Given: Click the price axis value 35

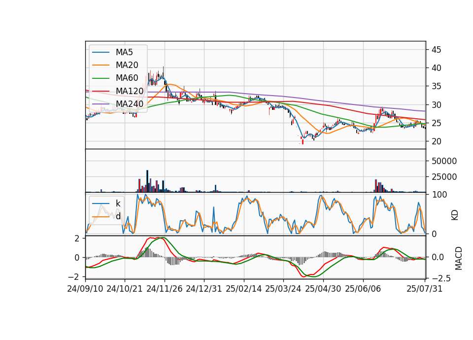Looking at the screenshot, I should point(436,87).
